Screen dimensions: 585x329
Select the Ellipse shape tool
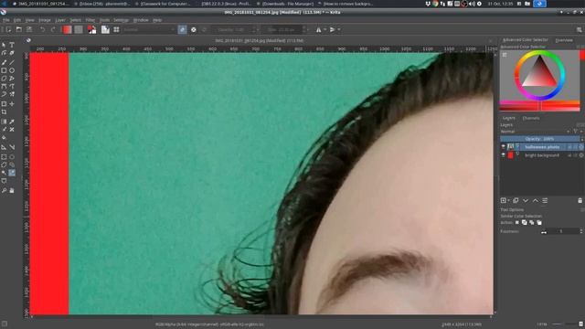click(12, 70)
